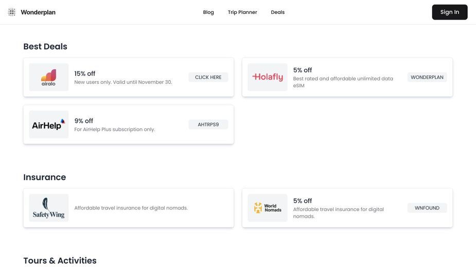Copy the WNFOUND World Nomads code
The width and height of the screenshot is (476, 267).
point(427,208)
